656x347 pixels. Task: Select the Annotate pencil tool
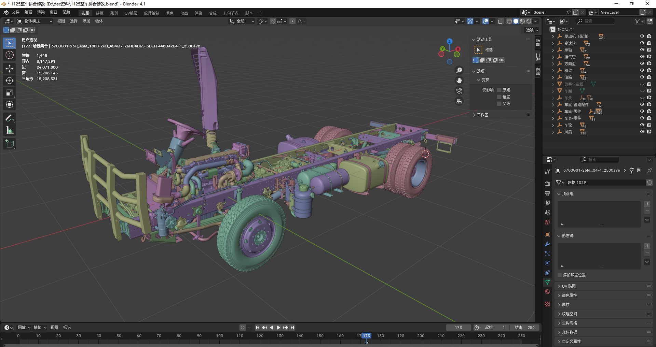10,118
